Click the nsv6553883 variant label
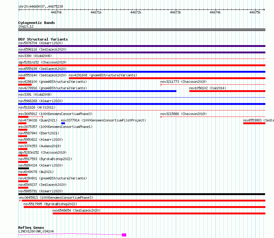The width and height of the screenshot is (274, 238). pyautogui.click(x=258, y=120)
